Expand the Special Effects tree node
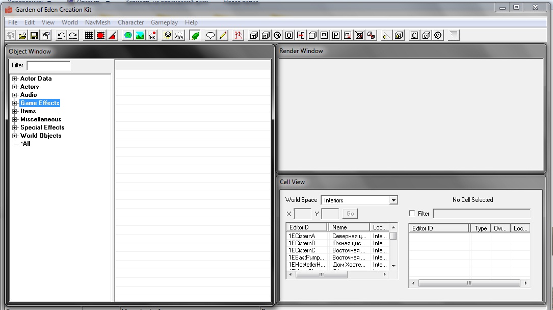The height and width of the screenshot is (310, 553). [x=14, y=127]
